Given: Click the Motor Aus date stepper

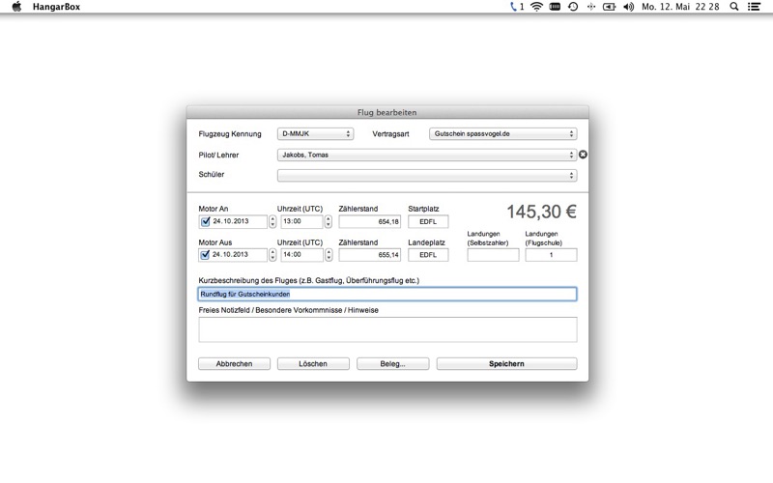Looking at the screenshot, I should point(272,255).
